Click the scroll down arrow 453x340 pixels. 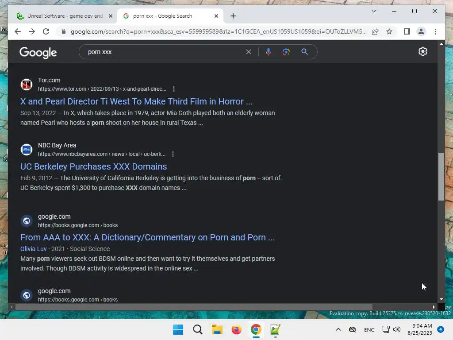pyautogui.click(x=441, y=300)
